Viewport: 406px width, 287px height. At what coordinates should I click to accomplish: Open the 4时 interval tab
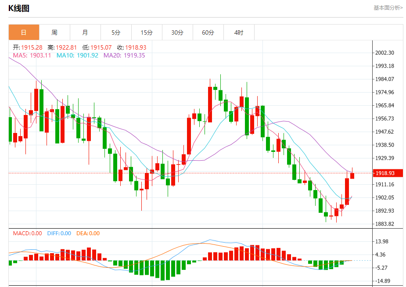[239, 32]
